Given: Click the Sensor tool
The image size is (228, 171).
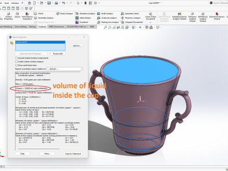Looking at the screenshot, I should (x=18, y=15).
